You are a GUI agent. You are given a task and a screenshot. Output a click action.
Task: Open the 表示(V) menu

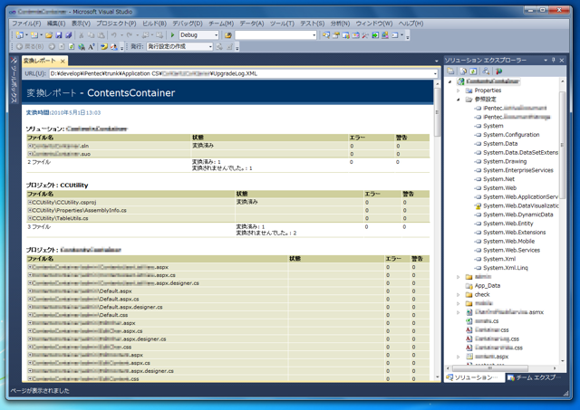(81, 24)
